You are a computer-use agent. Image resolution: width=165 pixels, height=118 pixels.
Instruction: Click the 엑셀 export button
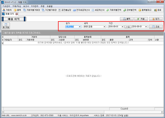point(141,19)
